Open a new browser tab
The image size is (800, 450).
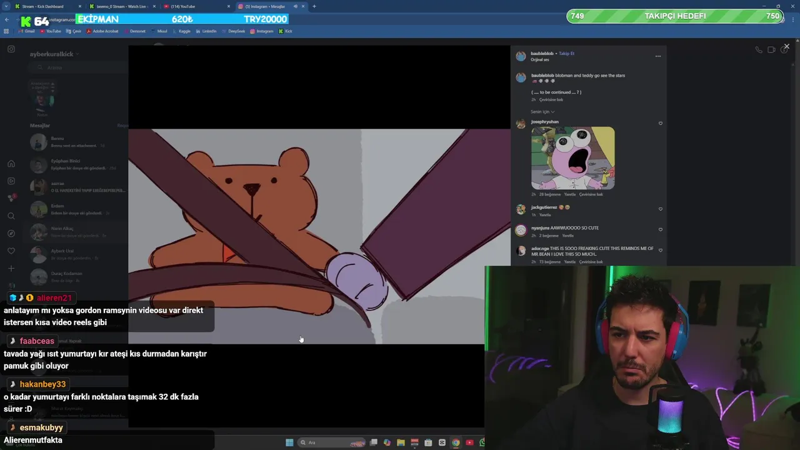pos(314,6)
